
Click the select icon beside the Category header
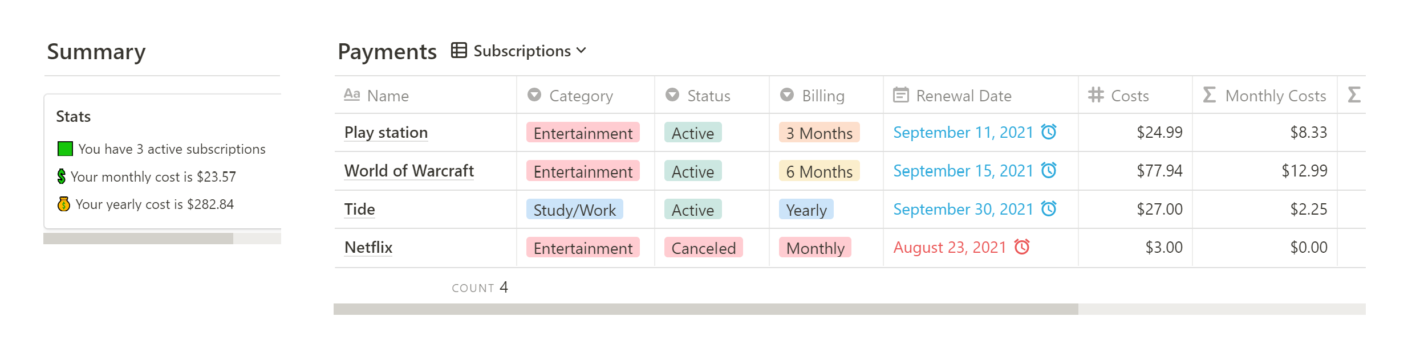pyautogui.click(x=534, y=95)
